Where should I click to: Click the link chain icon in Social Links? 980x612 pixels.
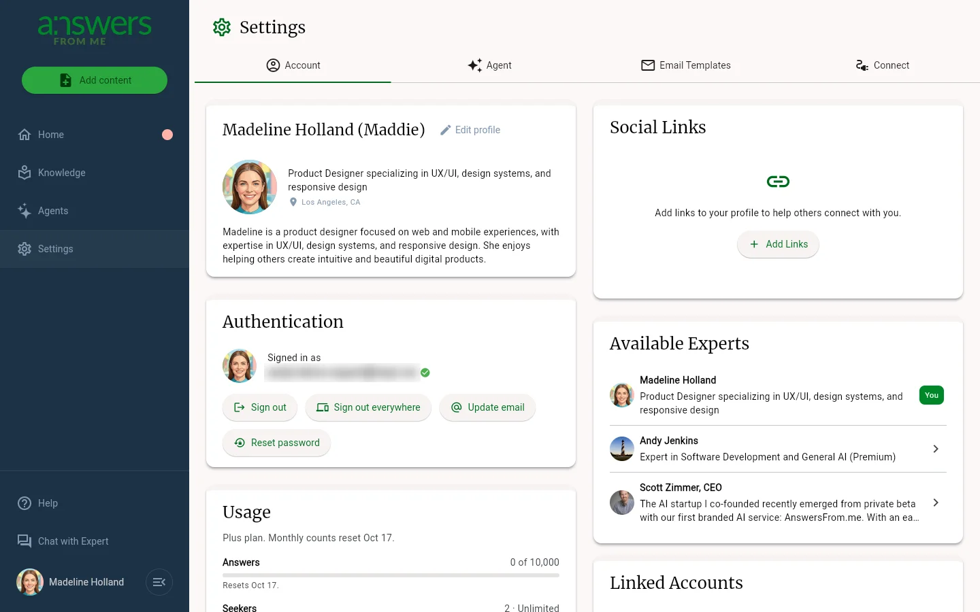778,182
